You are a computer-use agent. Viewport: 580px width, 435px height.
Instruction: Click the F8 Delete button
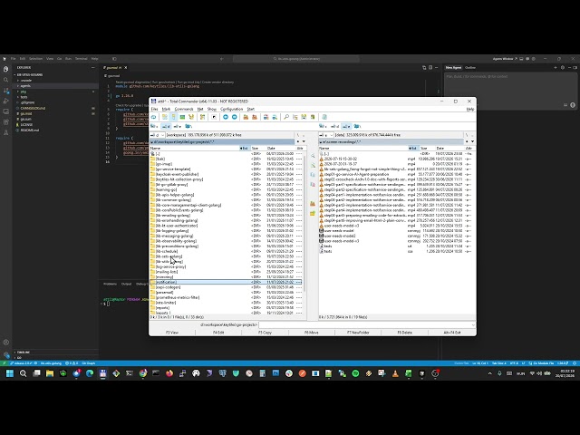tap(405, 333)
